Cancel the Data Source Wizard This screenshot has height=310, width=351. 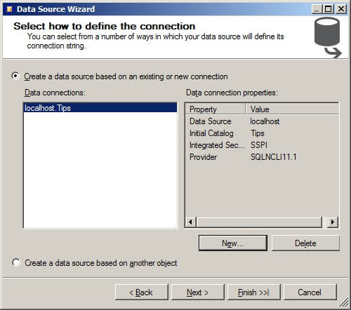[x=310, y=292]
